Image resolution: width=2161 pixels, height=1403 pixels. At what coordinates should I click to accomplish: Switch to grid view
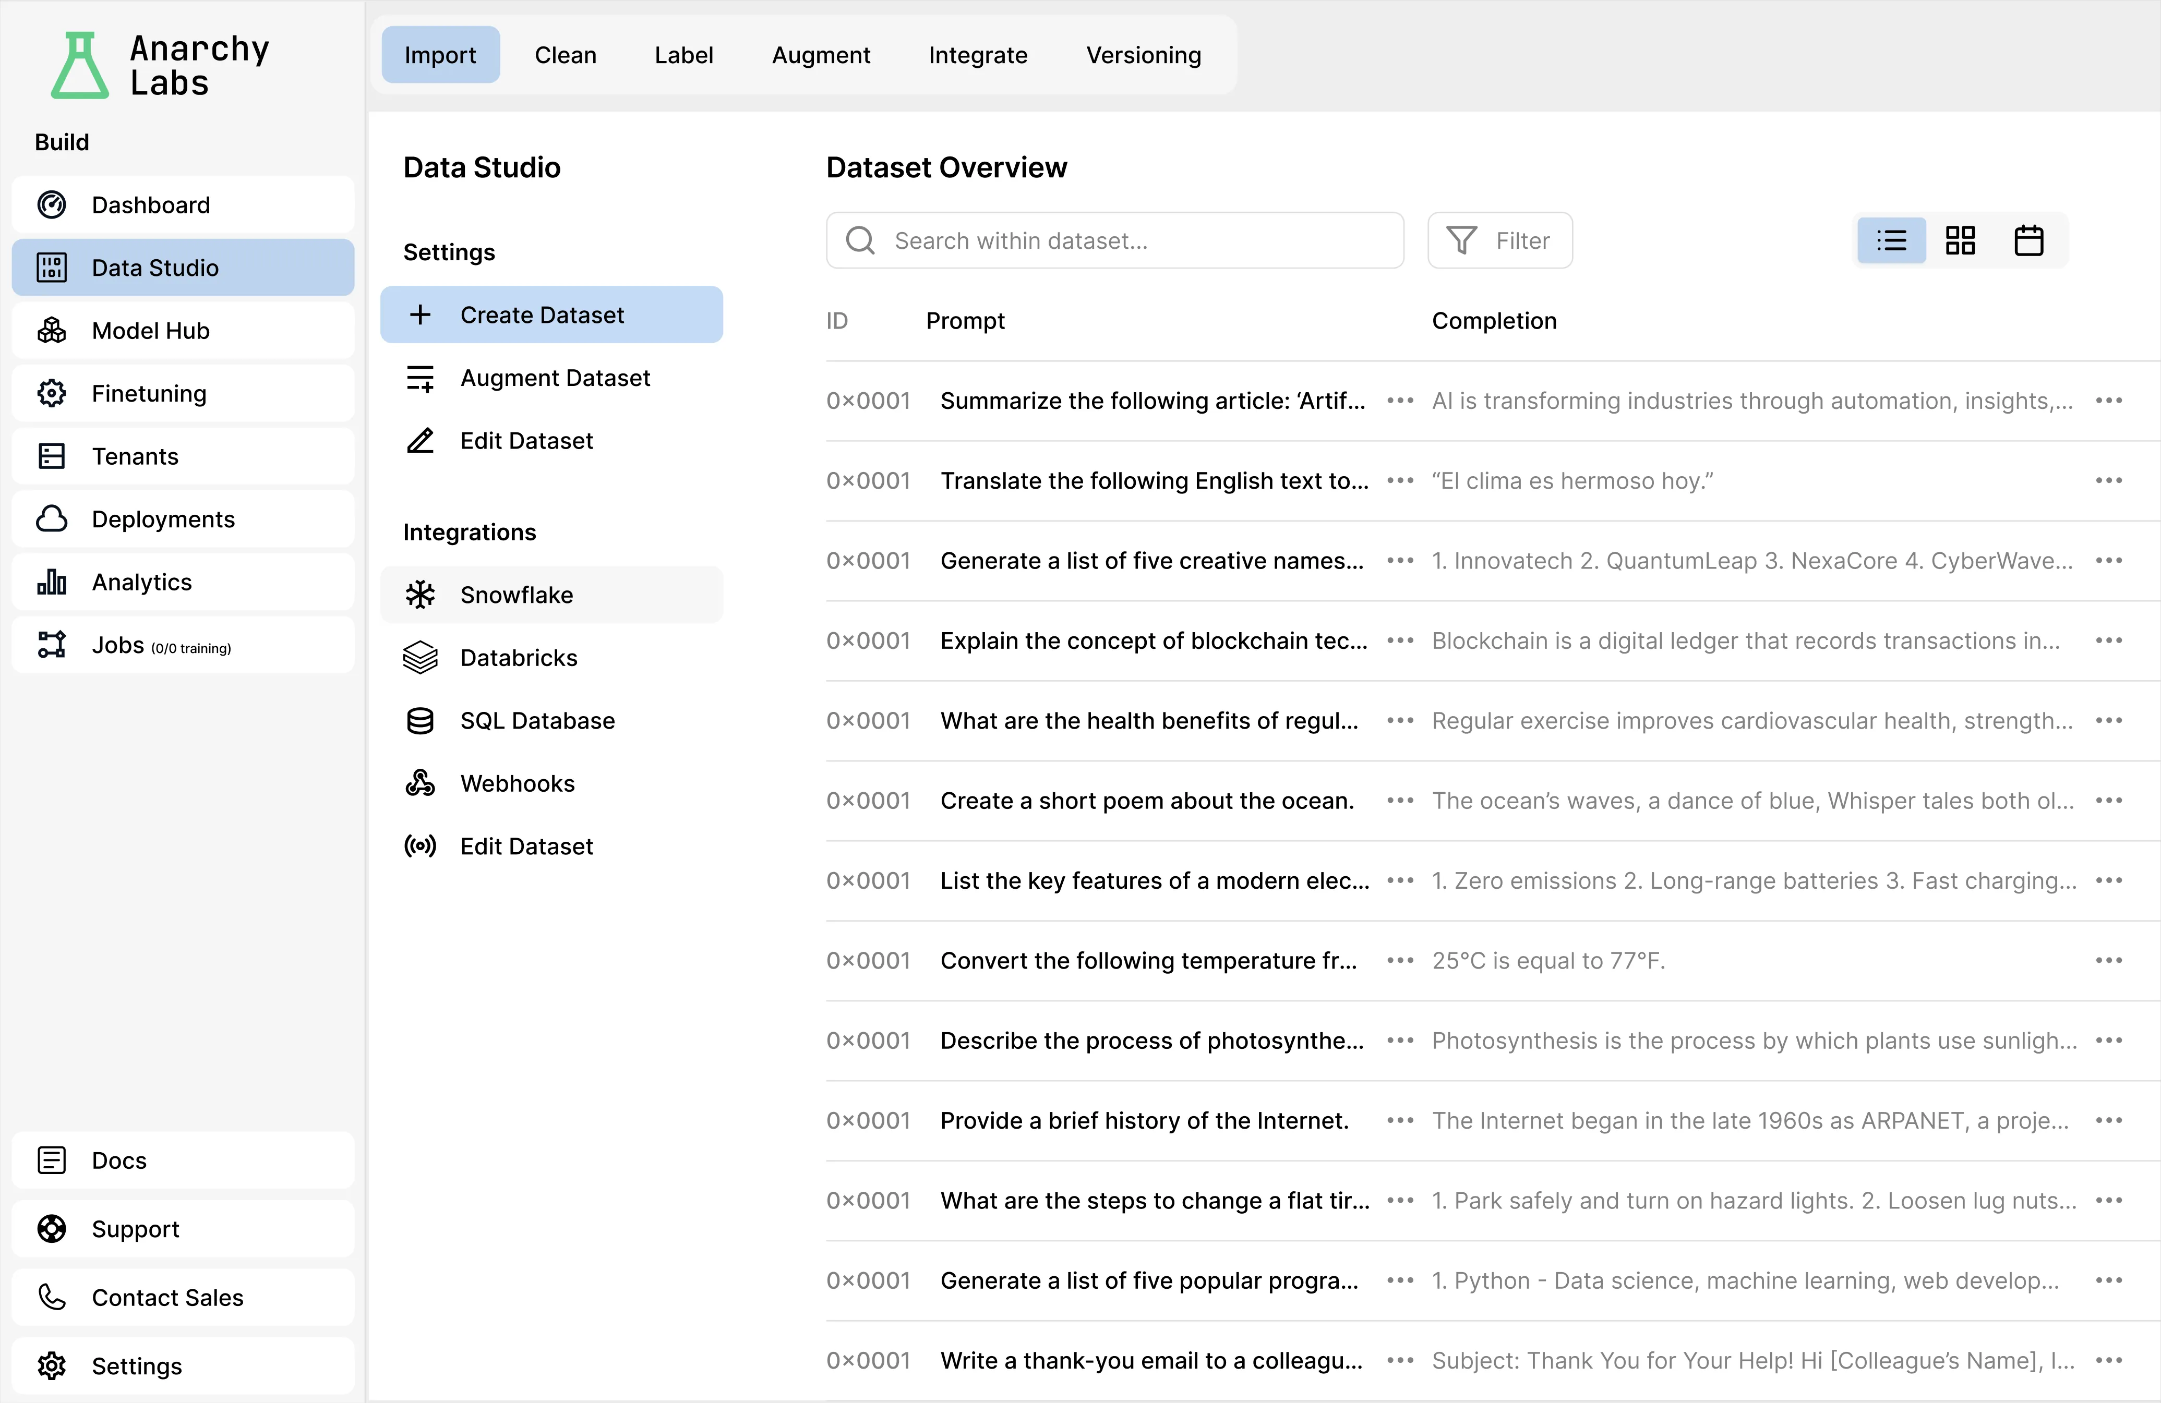pyautogui.click(x=1960, y=240)
